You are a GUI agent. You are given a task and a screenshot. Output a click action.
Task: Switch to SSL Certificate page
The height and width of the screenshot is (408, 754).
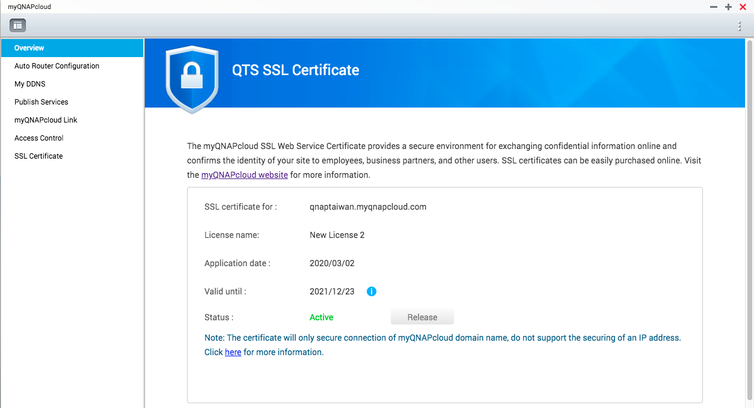[38, 156]
